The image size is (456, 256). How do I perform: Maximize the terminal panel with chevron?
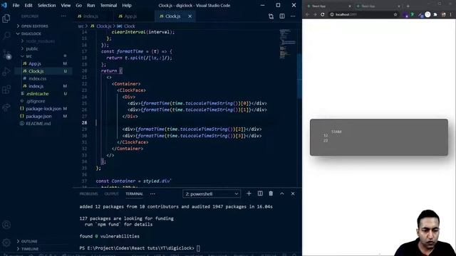[x=282, y=193]
